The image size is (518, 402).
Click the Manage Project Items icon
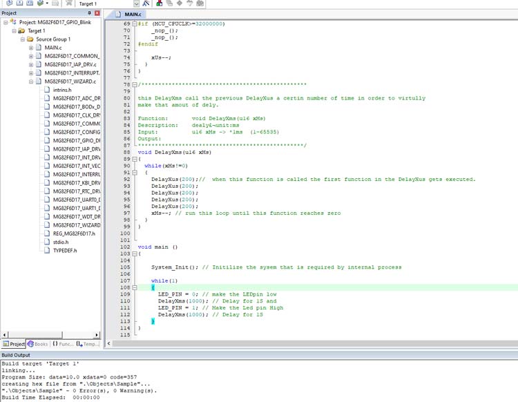[x=158, y=3]
